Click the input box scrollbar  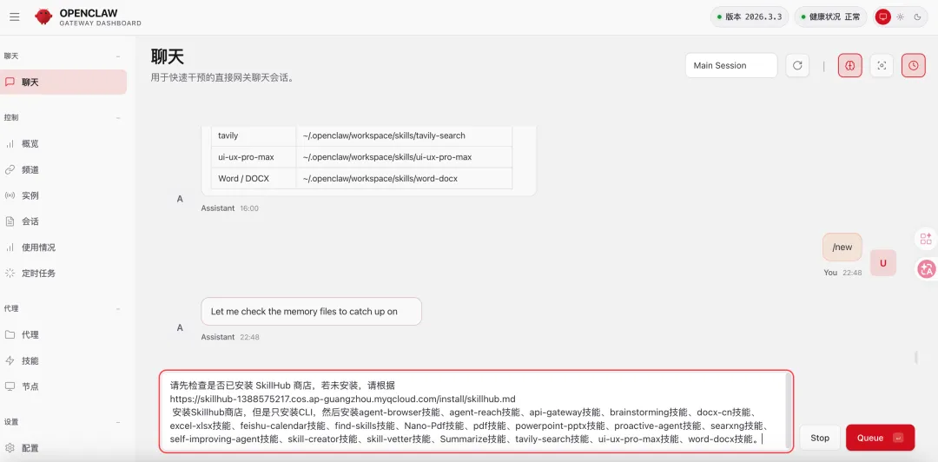click(x=789, y=411)
